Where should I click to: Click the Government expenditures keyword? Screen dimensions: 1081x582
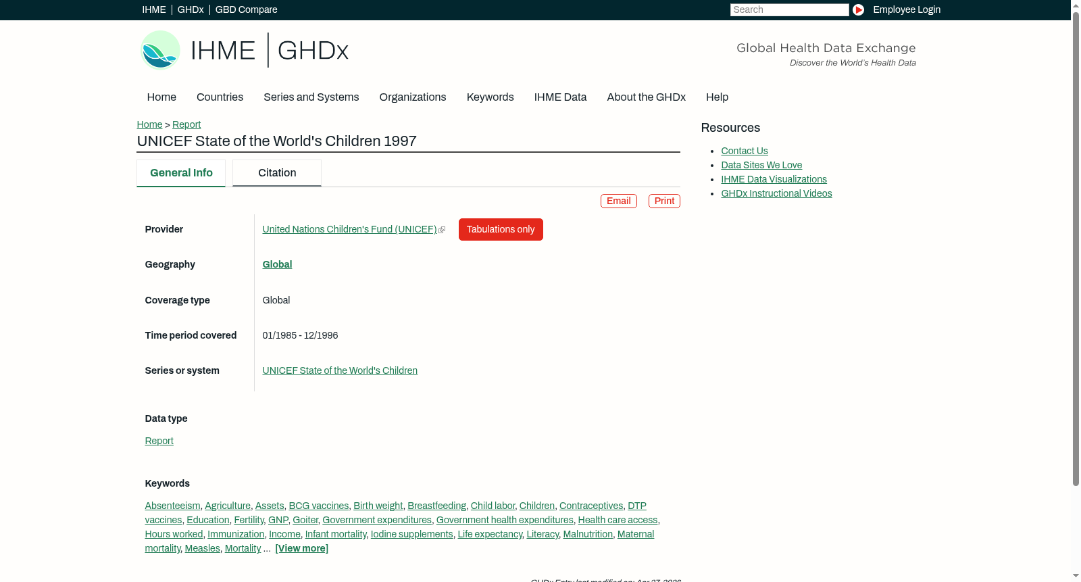click(x=377, y=520)
